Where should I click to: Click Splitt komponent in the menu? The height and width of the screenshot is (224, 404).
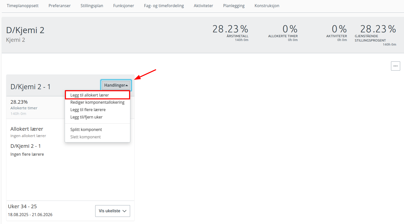point(97,130)
